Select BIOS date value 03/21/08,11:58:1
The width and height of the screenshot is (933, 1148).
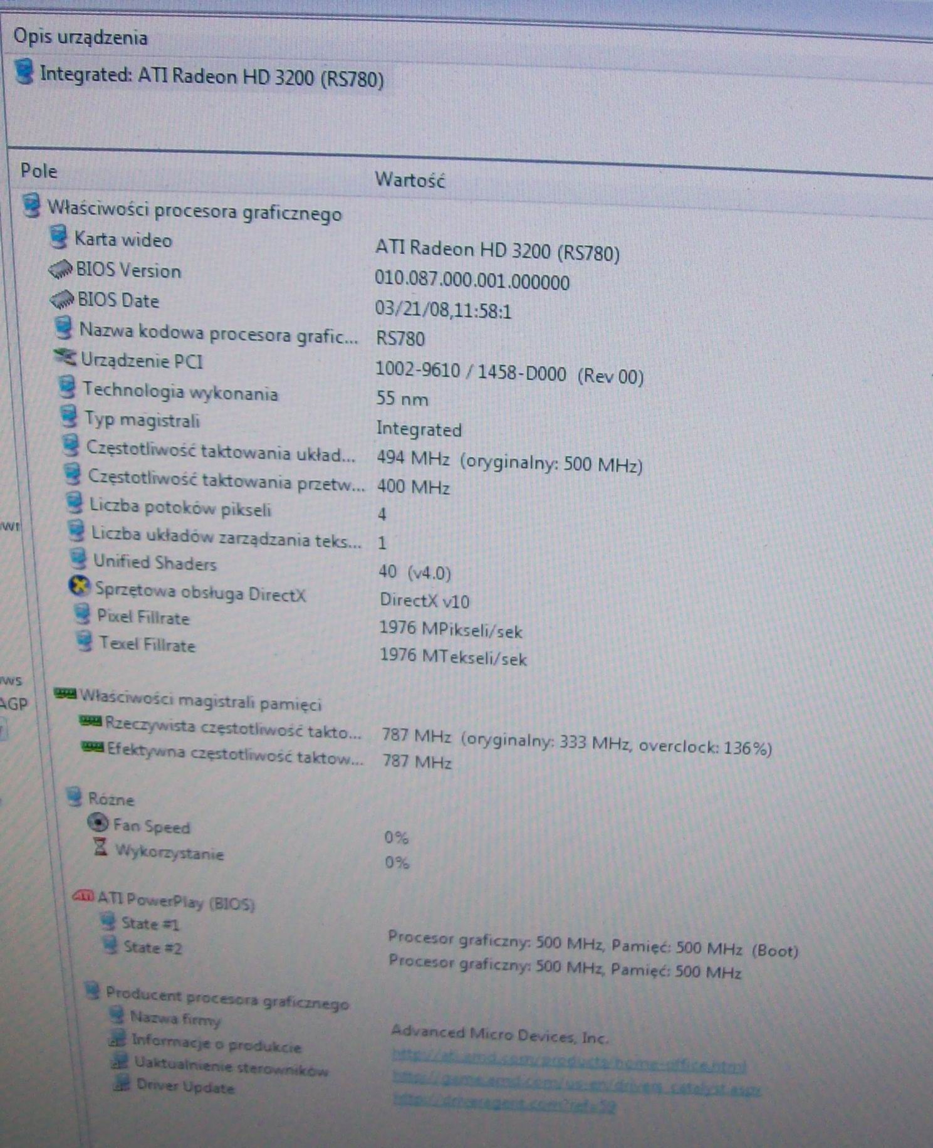pos(444,309)
